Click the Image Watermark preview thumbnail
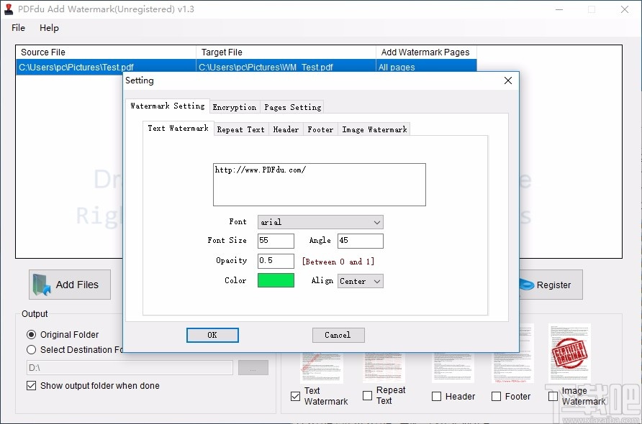 pos(569,353)
